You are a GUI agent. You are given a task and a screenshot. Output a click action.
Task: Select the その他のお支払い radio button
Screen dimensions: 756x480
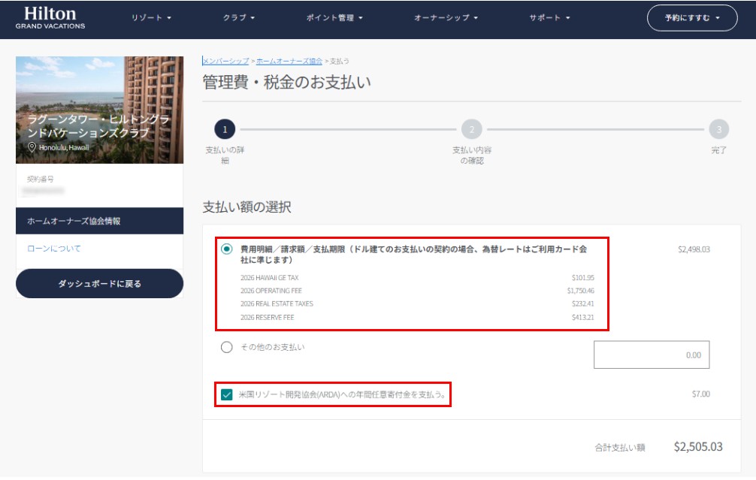(227, 347)
